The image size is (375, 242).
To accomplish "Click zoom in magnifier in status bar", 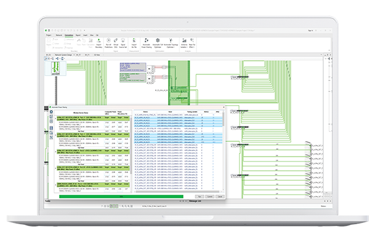I will point(123,206).
